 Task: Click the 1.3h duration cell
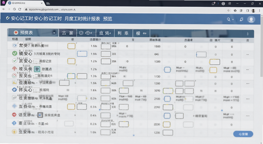(x=94, y=76)
